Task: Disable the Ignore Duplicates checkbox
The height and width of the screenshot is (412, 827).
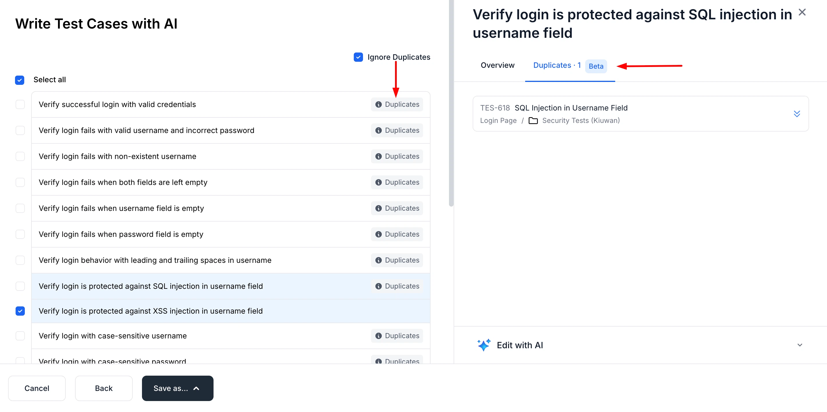Action: 358,57
